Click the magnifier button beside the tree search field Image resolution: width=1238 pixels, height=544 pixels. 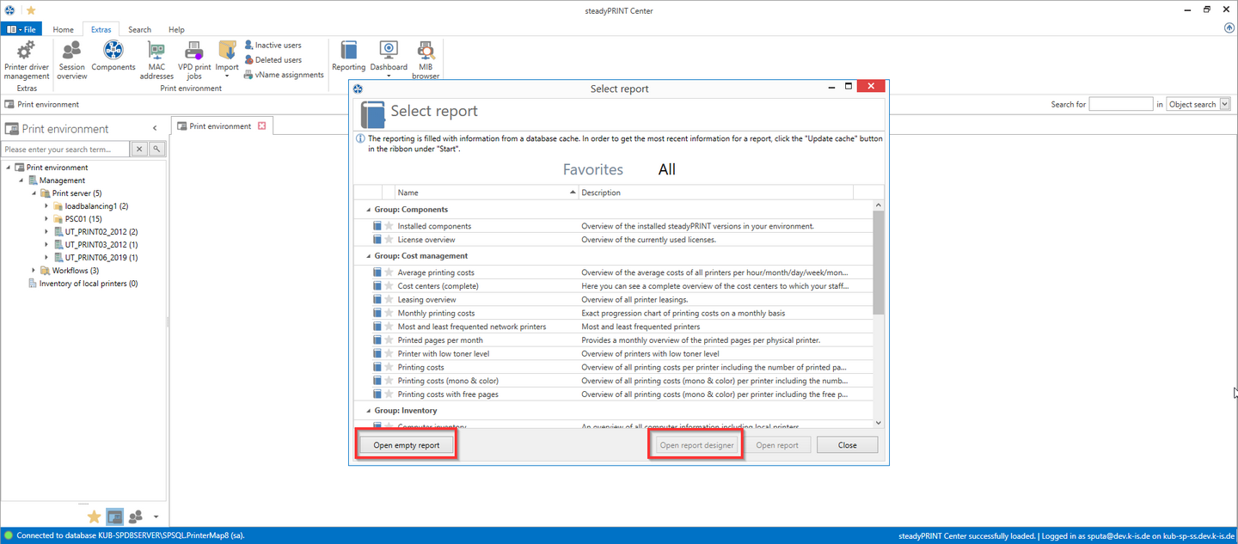(156, 149)
